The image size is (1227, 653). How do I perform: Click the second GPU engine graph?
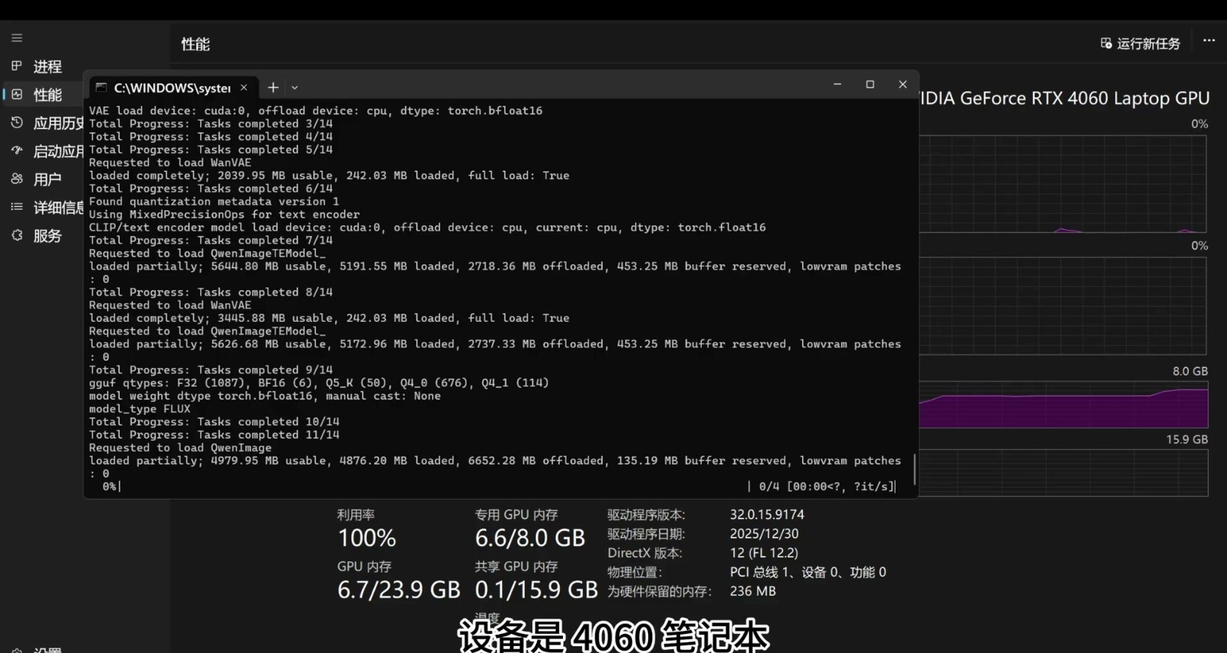pos(1064,306)
